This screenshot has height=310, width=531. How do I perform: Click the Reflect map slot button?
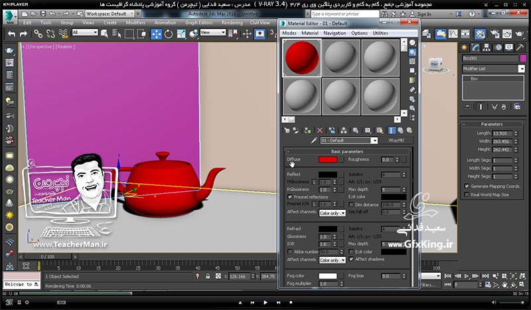(x=341, y=175)
